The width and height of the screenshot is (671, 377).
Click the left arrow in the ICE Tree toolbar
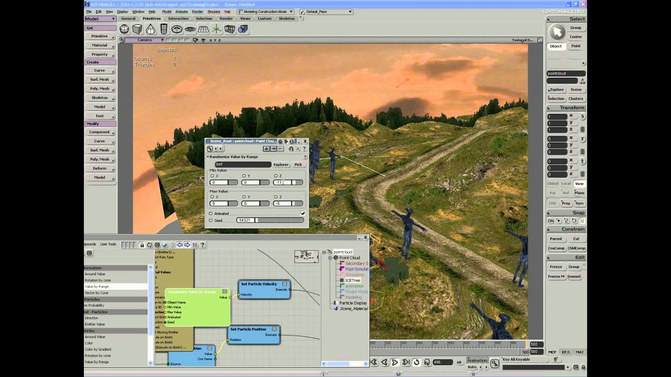click(180, 245)
